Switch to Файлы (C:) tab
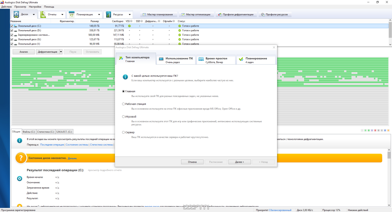 (x=29, y=131)
